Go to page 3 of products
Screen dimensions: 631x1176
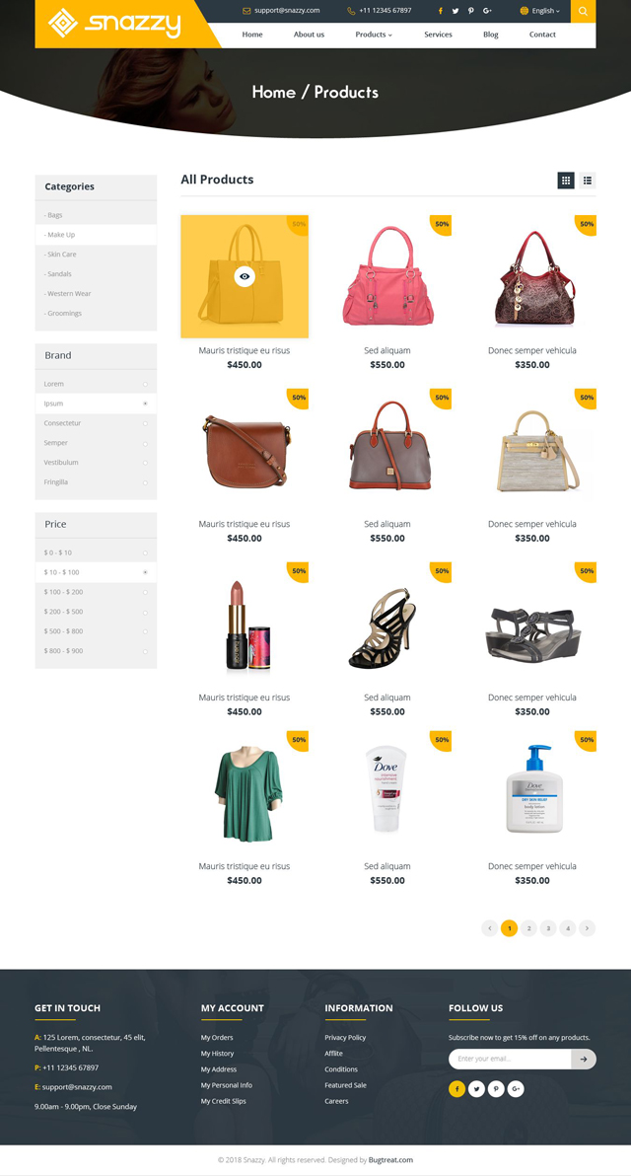(548, 928)
